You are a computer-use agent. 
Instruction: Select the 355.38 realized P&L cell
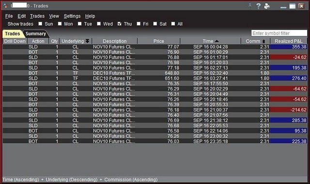pos(289,47)
